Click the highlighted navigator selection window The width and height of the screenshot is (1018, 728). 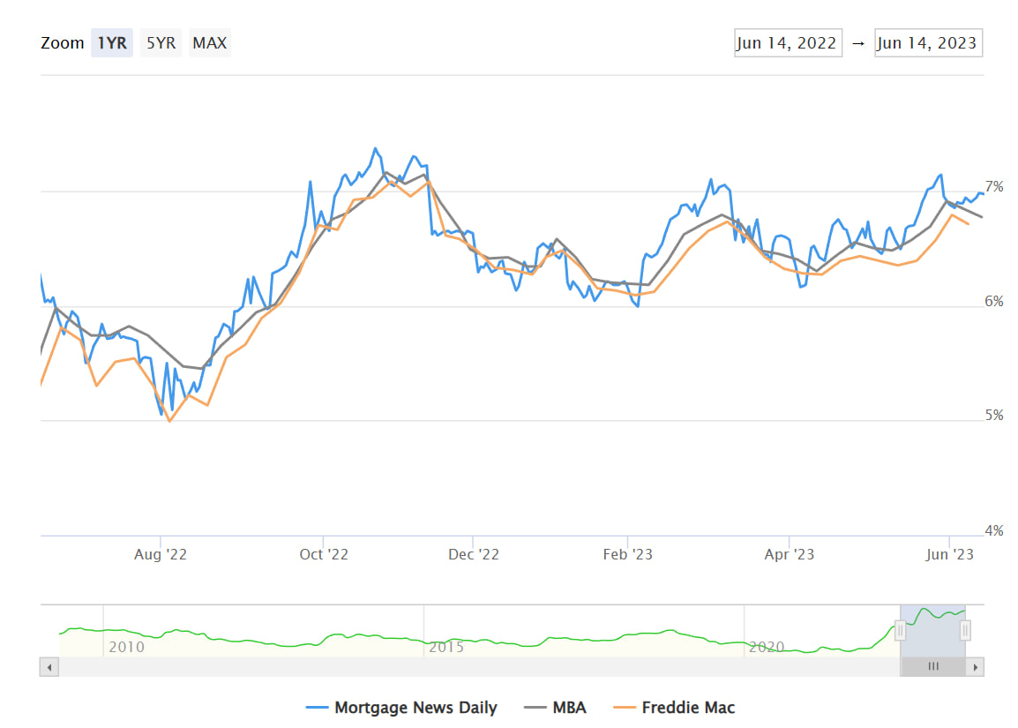[933, 631]
